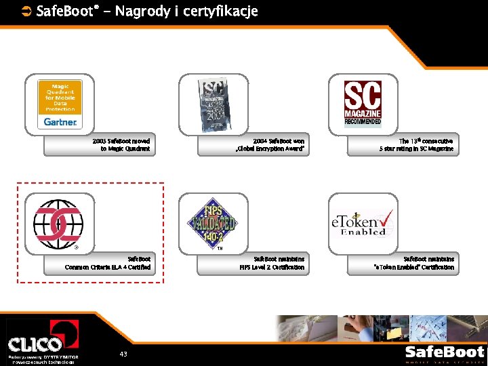The width and height of the screenshot is (488, 366).
Task: Click the FIPS Validated 140-2 badge
Action: 213,224
